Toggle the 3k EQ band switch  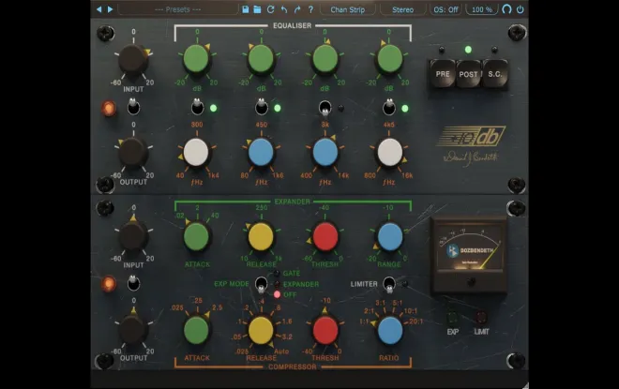point(325,108)
